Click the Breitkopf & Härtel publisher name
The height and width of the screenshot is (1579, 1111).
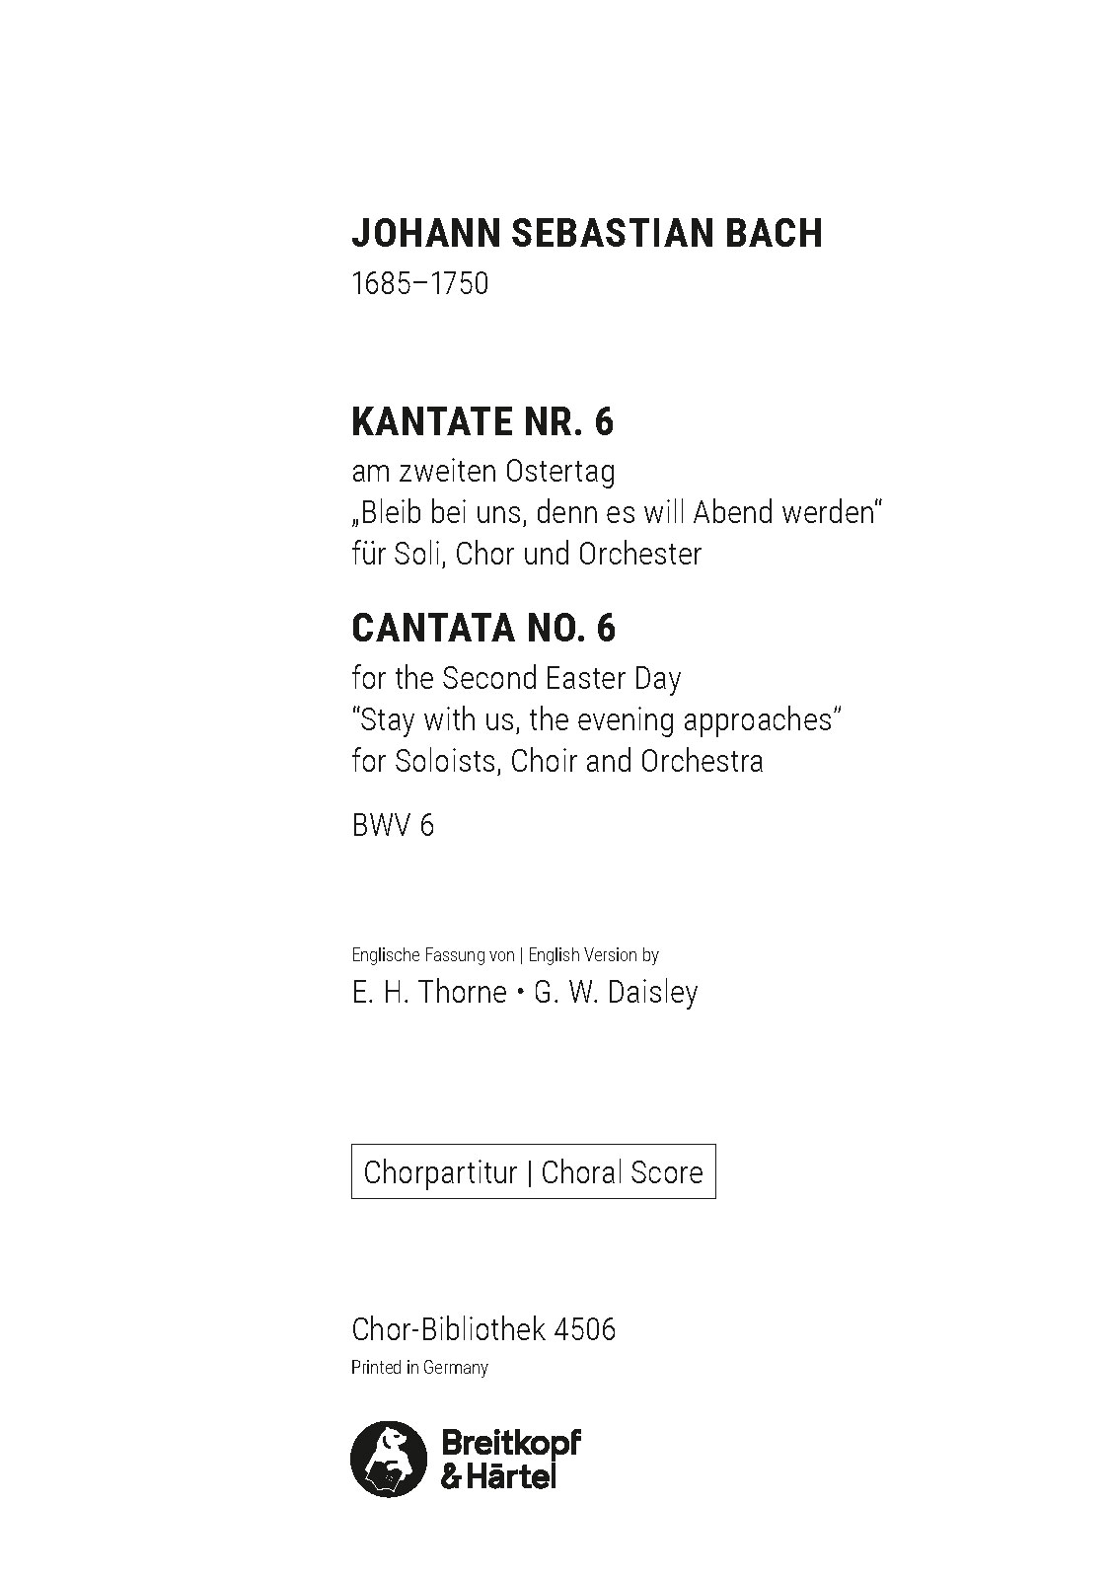tap(509, 1459)
